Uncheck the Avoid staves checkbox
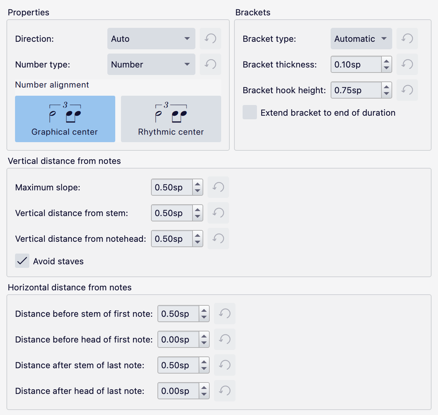The image size is (438, 415). coord(22,261)
